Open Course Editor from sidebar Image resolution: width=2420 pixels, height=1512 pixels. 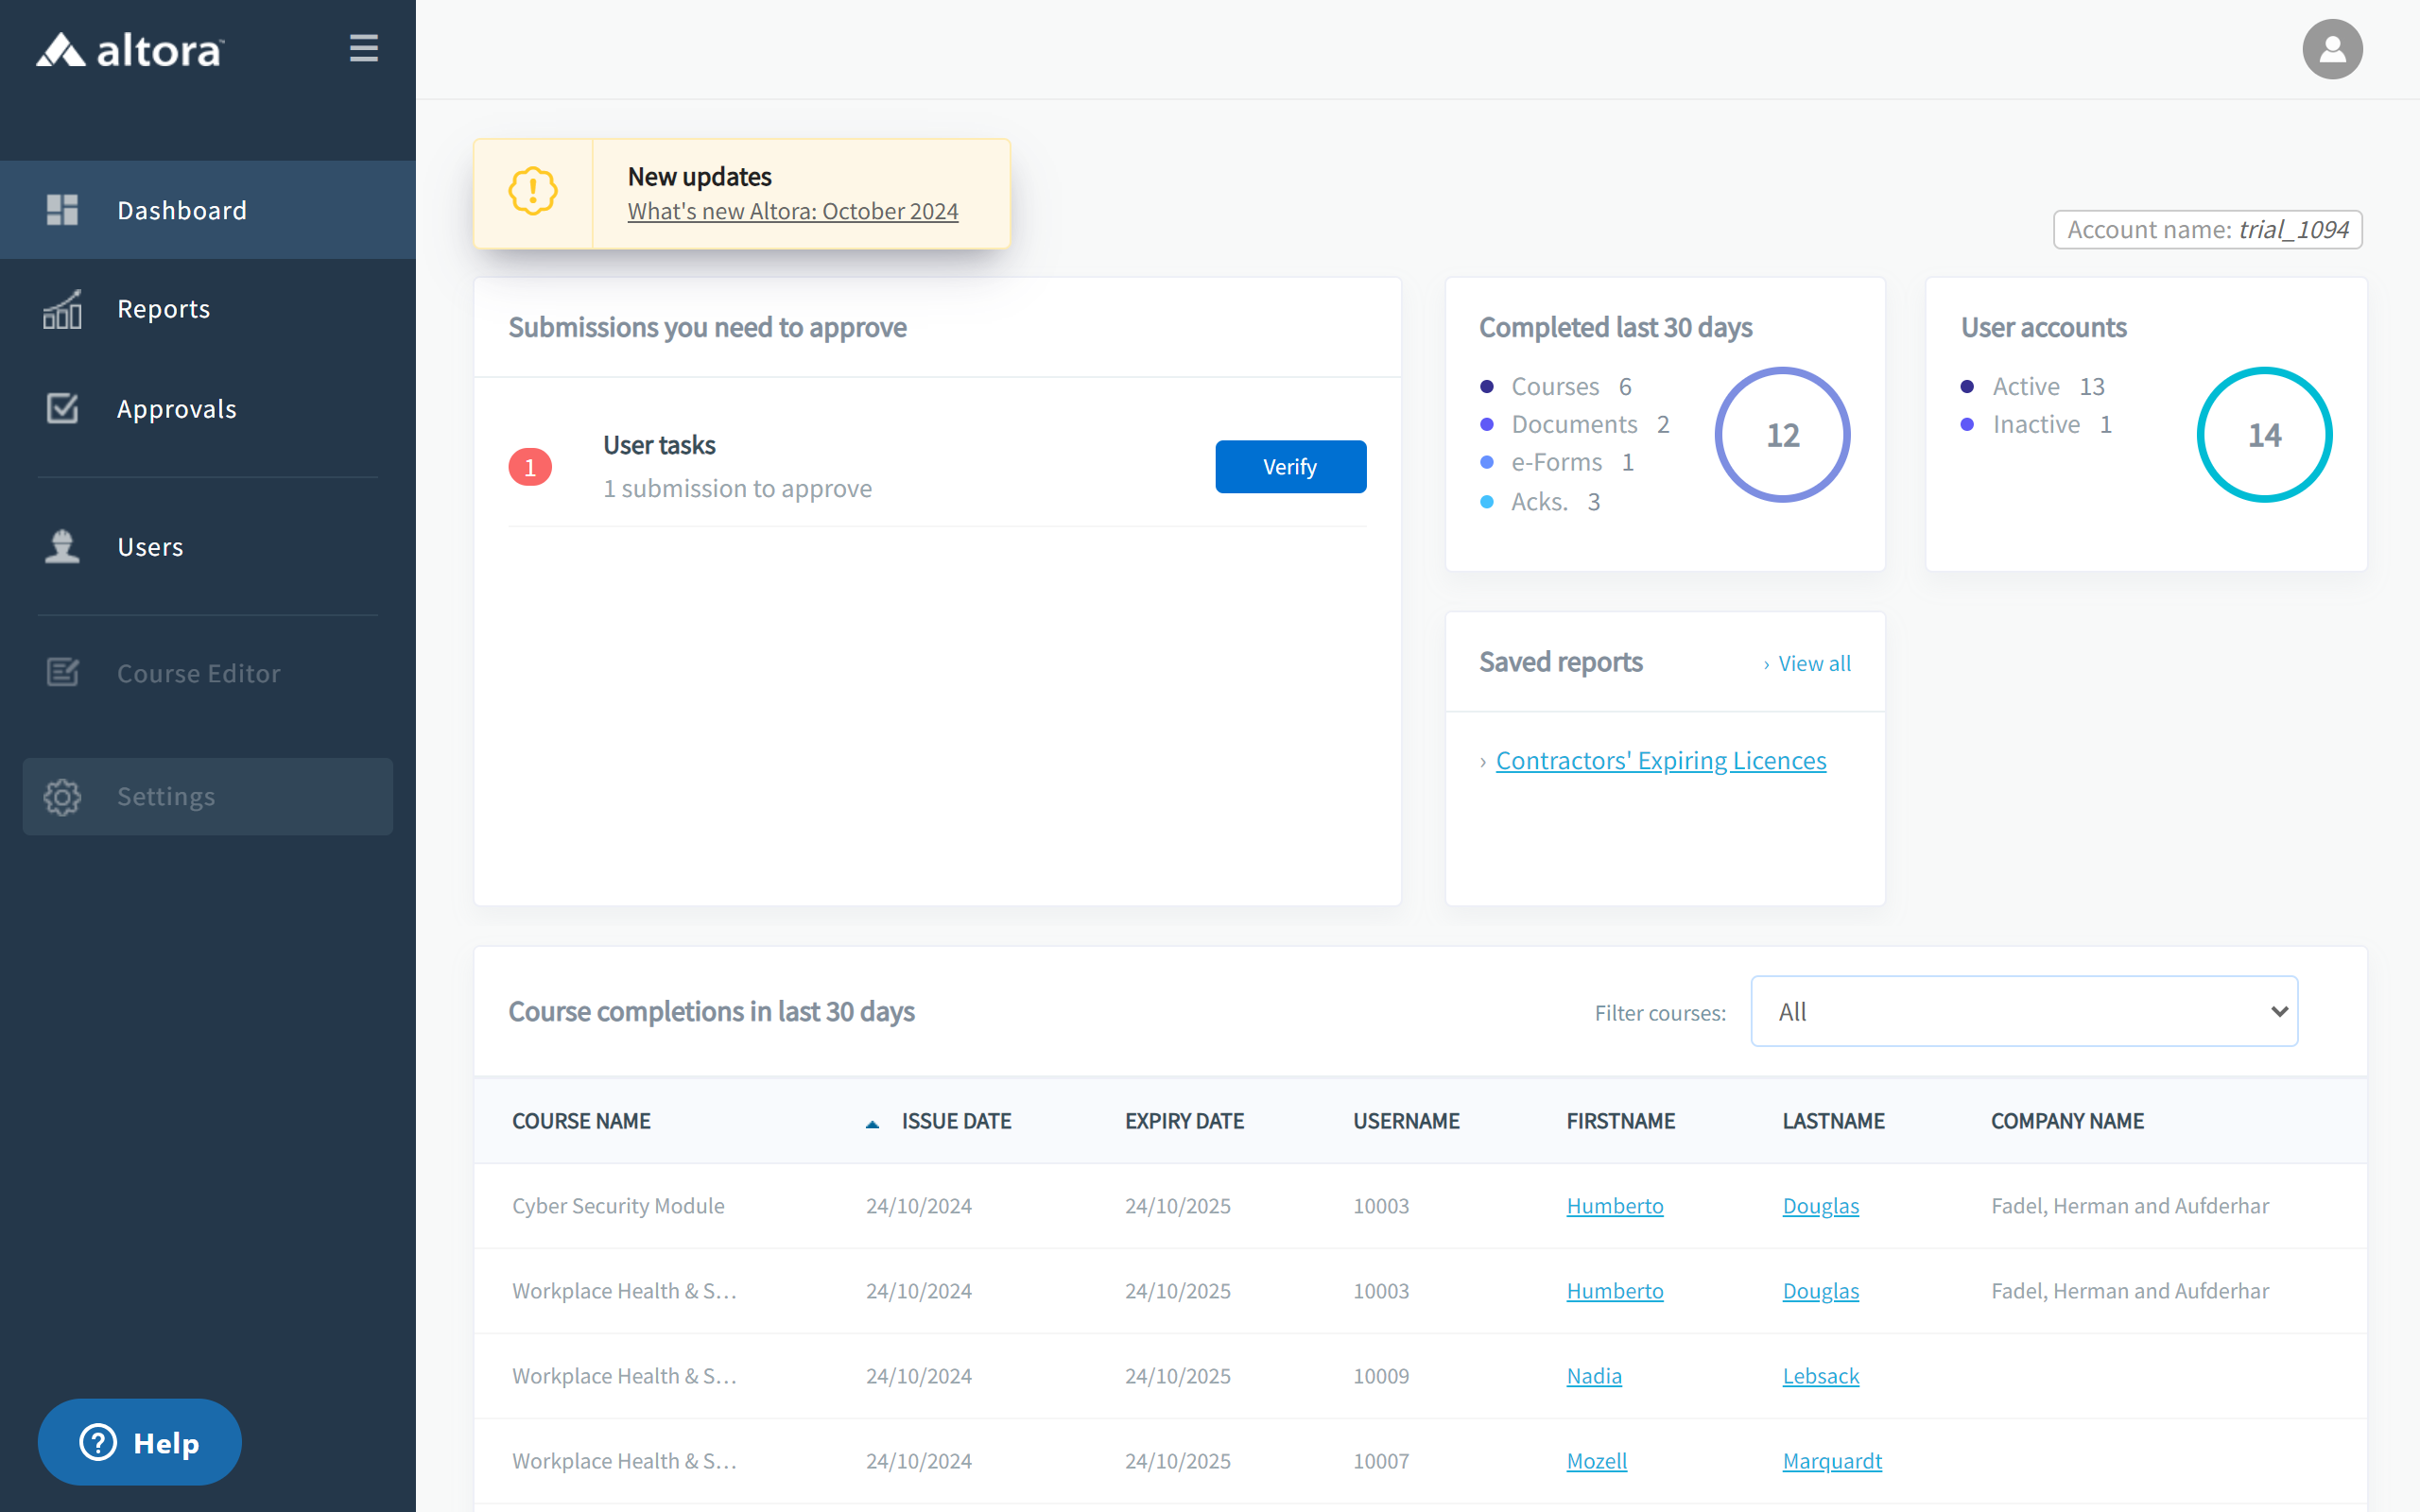coord(208,672)
